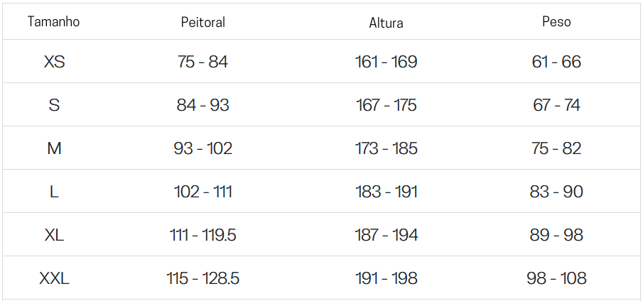Click chest value 93 - 102
This screenshot has height=301, width=643.
pos(203,148)
